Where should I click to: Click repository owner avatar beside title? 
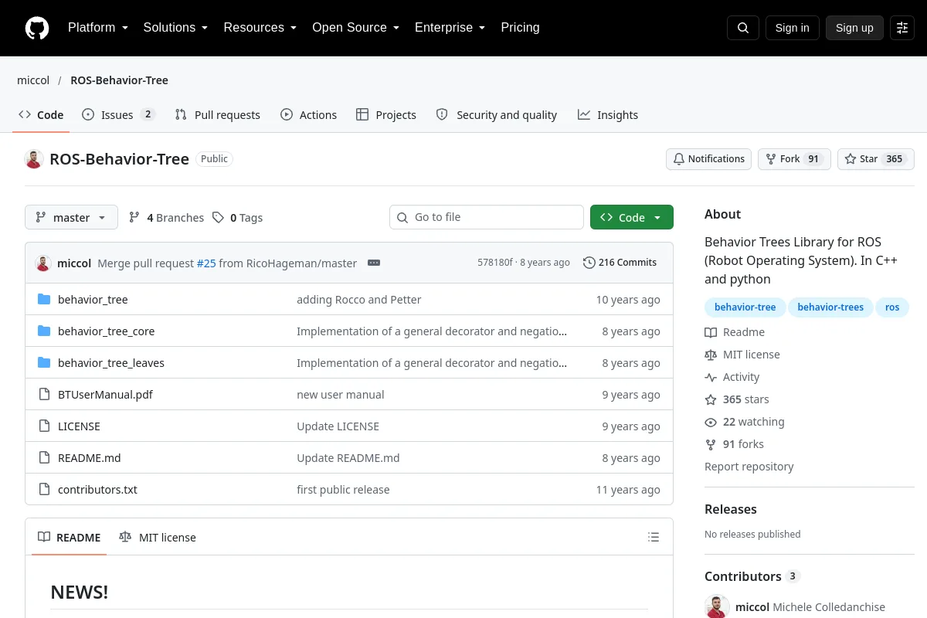pyautogui.click(x=34, y=159)
